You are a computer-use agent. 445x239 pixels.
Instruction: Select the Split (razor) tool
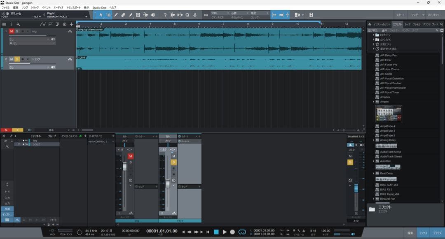point(116,15)
